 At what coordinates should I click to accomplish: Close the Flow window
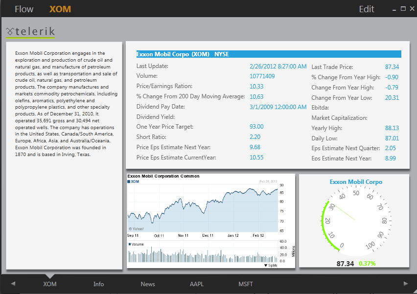412,9
